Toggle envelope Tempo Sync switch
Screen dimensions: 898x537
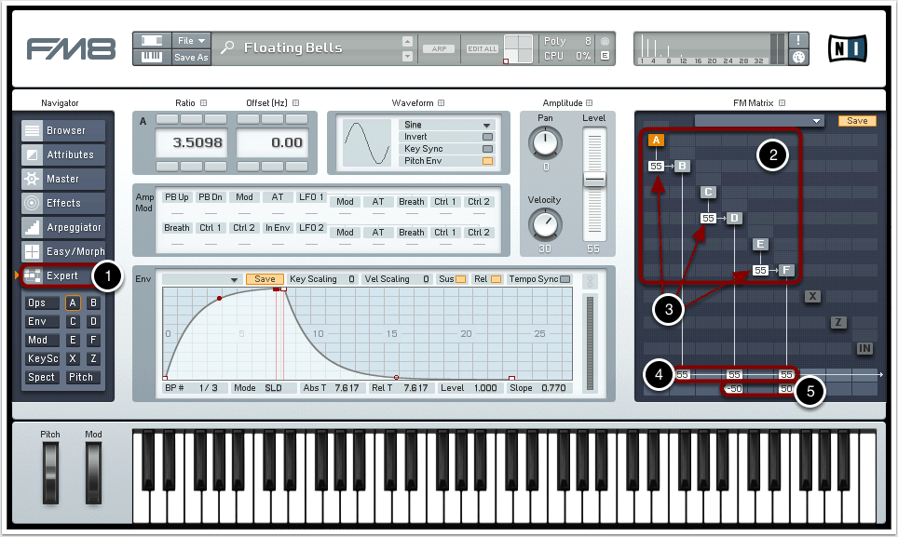(565, 279)
